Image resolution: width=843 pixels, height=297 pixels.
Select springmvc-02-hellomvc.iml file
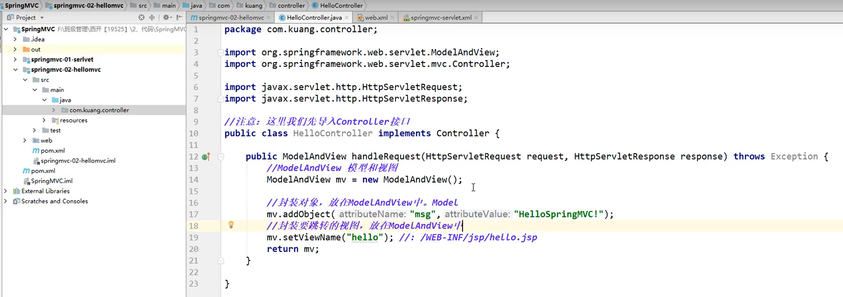tap(78, 160)
